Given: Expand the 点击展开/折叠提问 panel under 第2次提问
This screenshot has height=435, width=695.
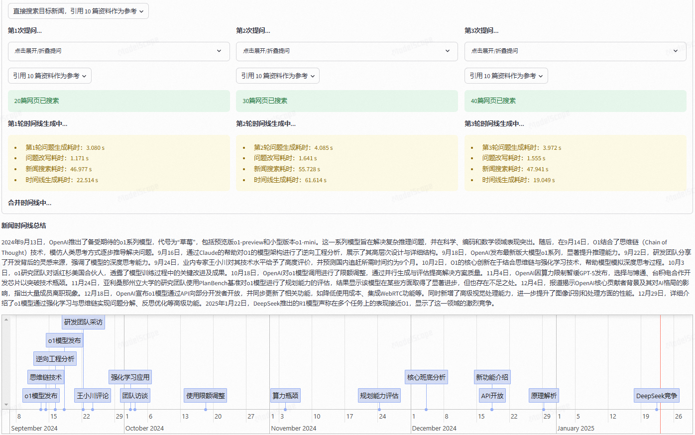Looking at the screenshot, I should coord(347,51).
